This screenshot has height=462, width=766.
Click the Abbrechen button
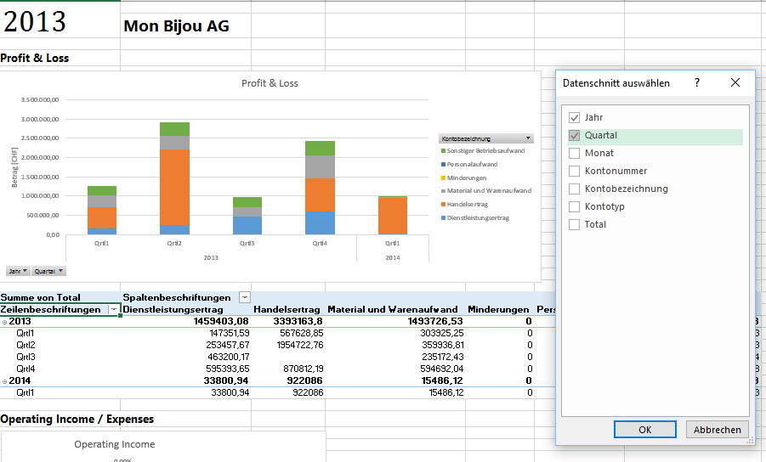tap(717, 430)
